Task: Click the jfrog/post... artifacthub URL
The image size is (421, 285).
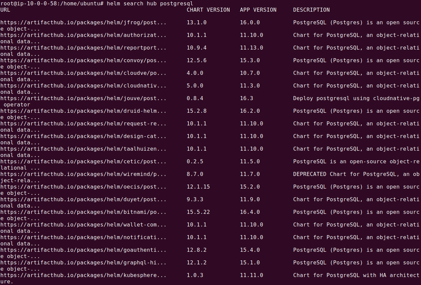Action: point(83,23)
